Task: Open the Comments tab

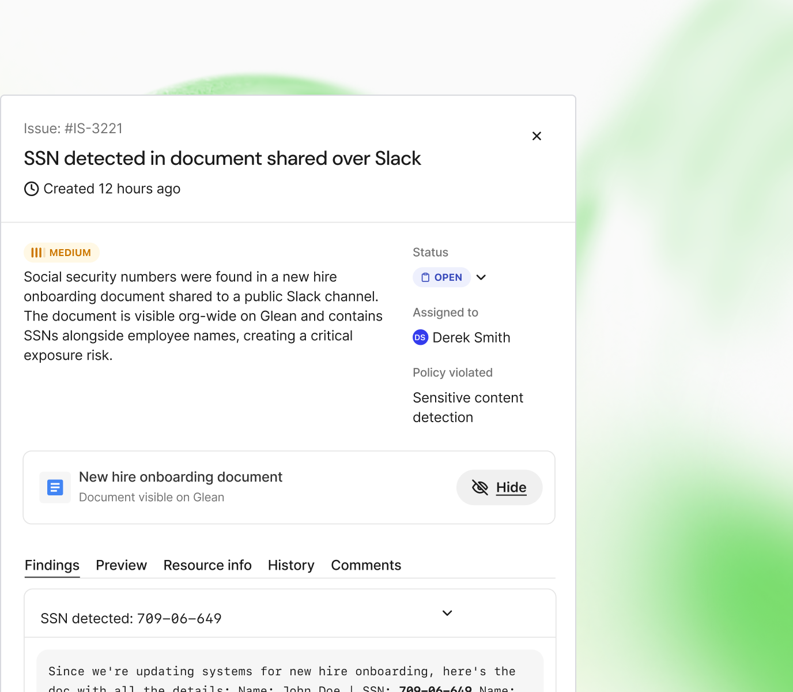Action: pyautogui.click(x=366, y=565)
